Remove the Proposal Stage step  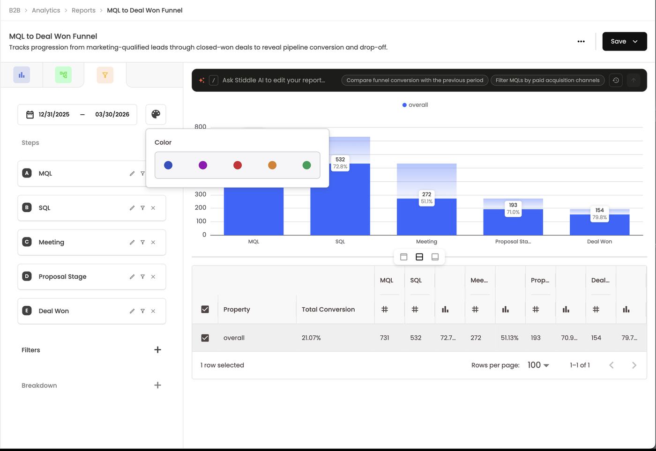coord(153,277)
